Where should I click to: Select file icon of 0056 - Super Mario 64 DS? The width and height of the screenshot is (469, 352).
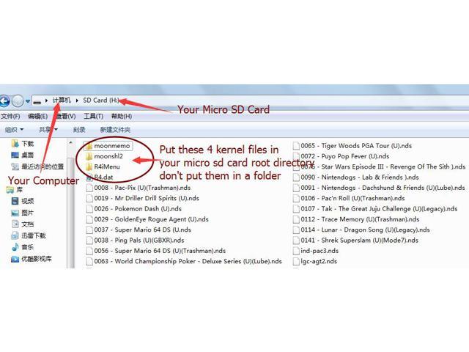[x=89, y=251]
